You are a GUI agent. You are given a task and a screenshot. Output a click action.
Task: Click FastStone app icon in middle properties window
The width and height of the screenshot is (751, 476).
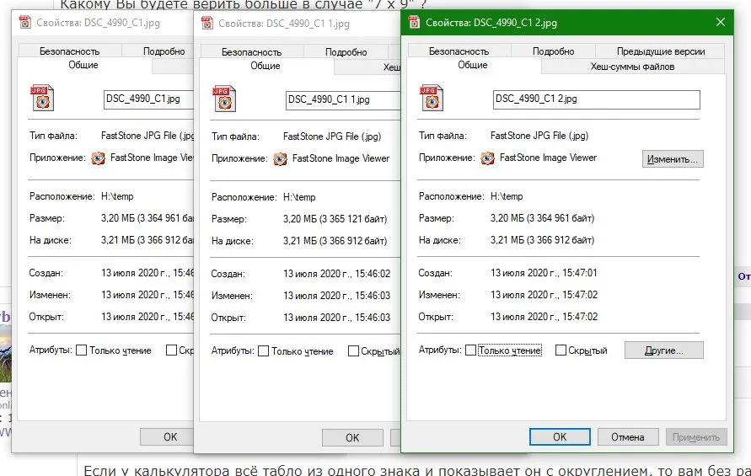280,159
